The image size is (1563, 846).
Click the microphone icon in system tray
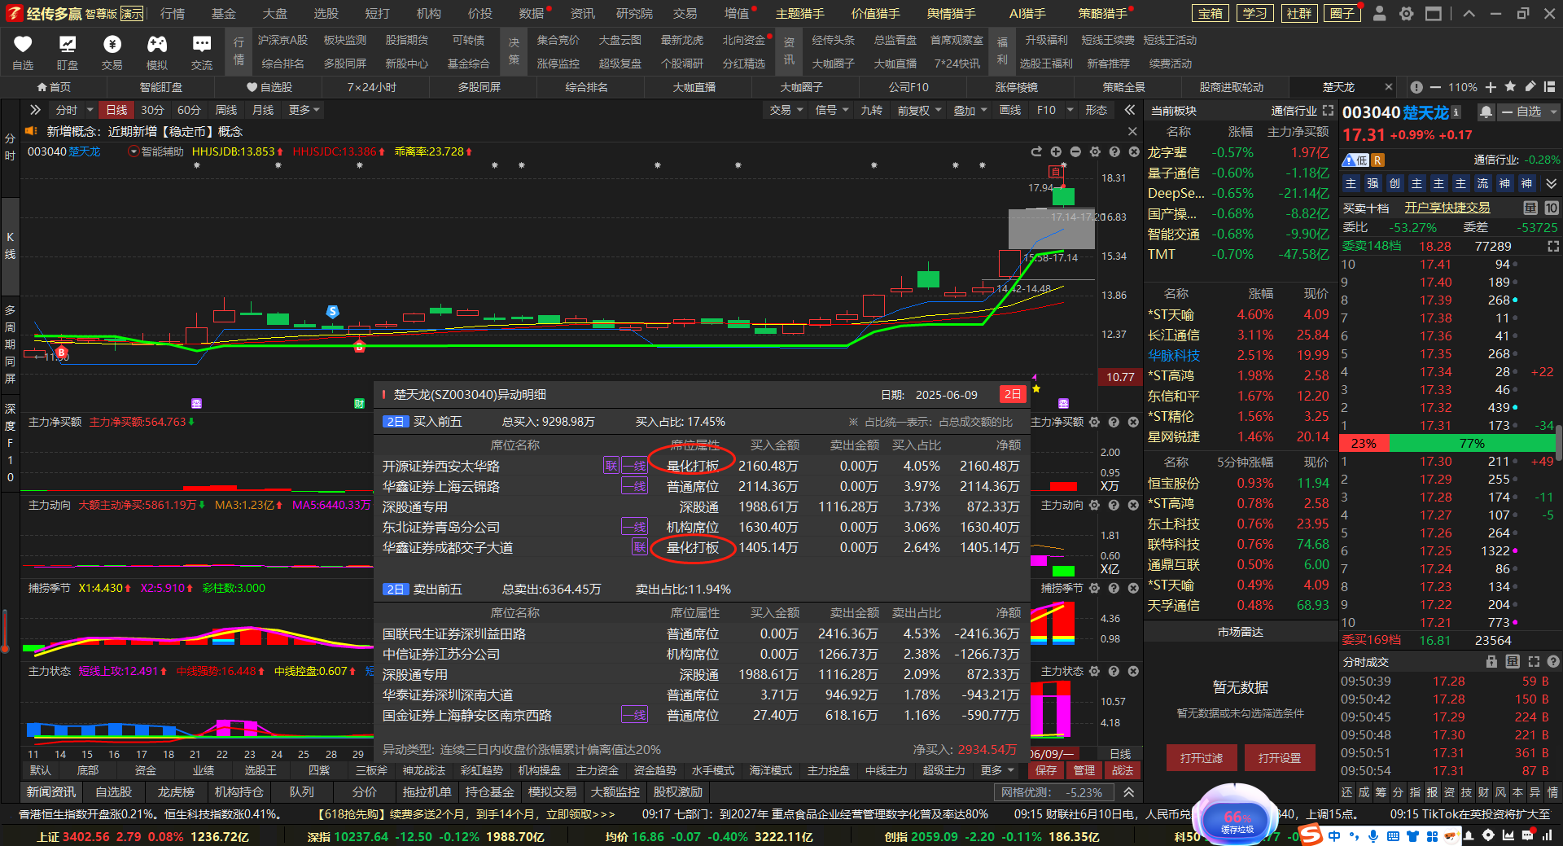[1373, 836]
